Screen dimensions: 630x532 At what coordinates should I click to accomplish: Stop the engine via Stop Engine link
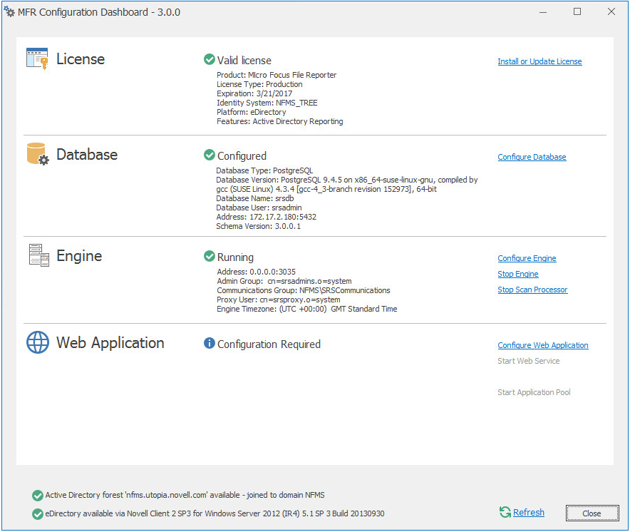[x=518, y=274]
